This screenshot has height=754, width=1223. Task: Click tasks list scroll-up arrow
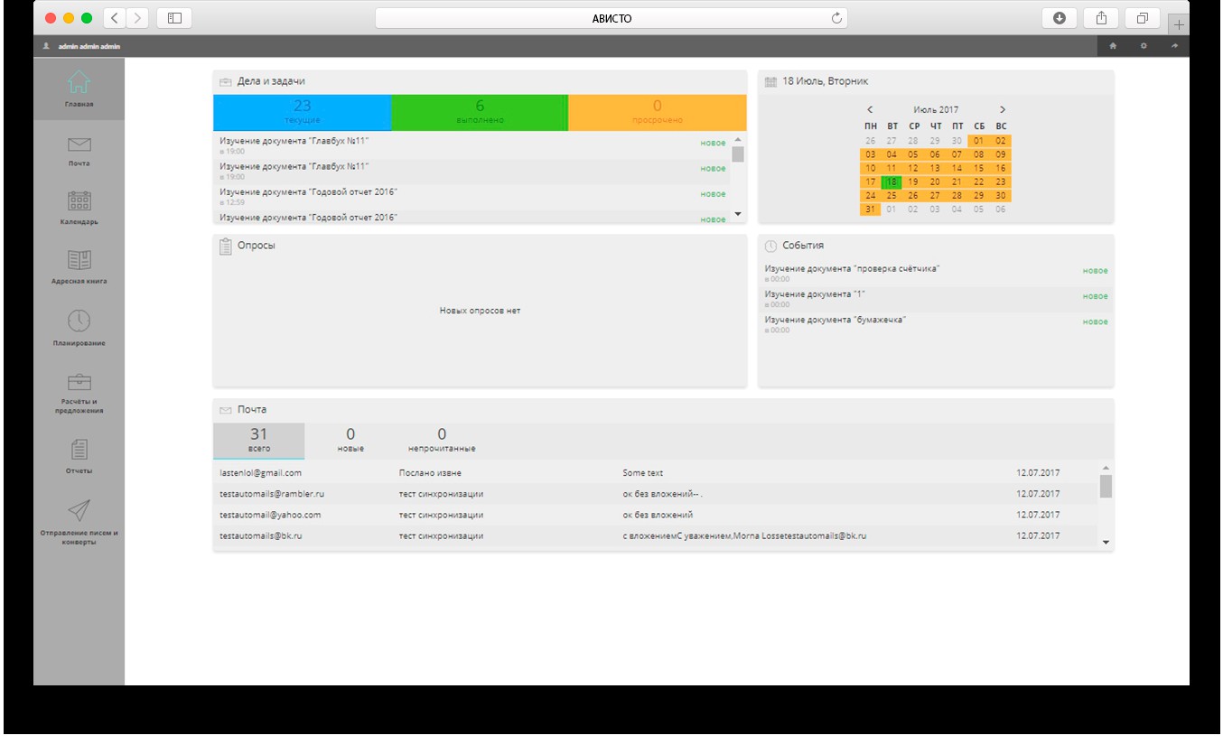tap(737, 140)
